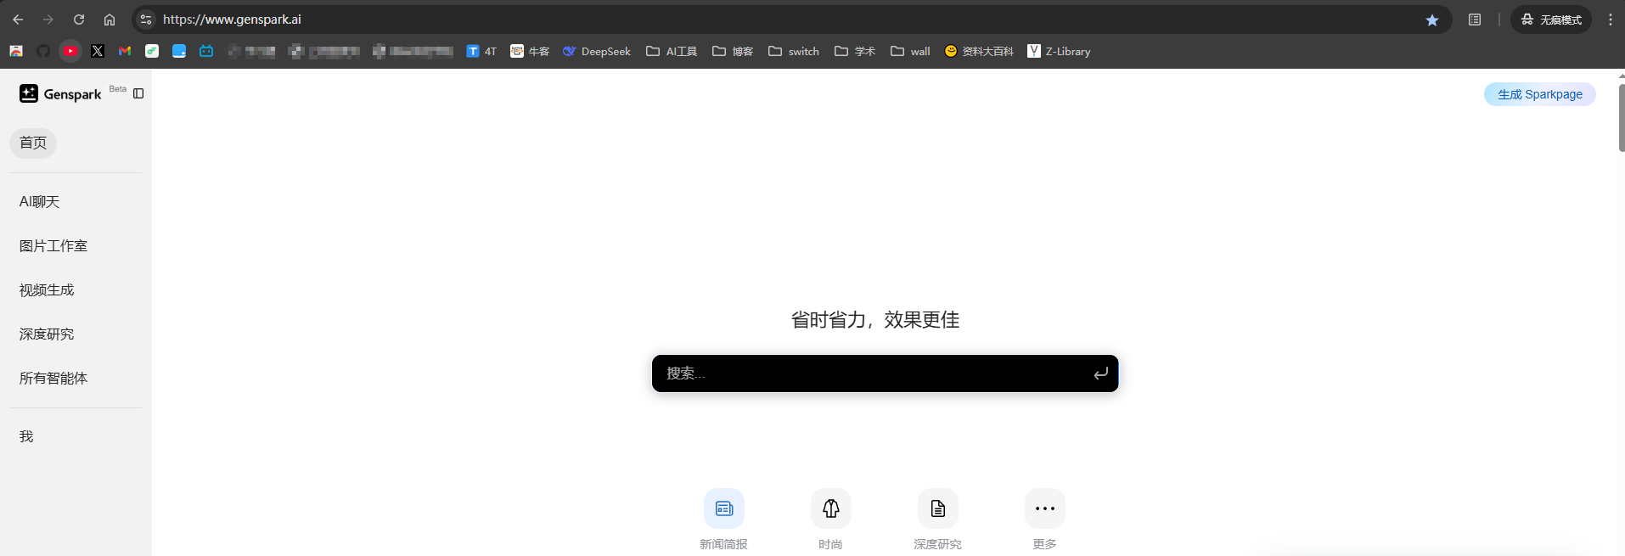Expand the AI工具 bookmark folder
1625x556 pixels.
coord(672,51)
